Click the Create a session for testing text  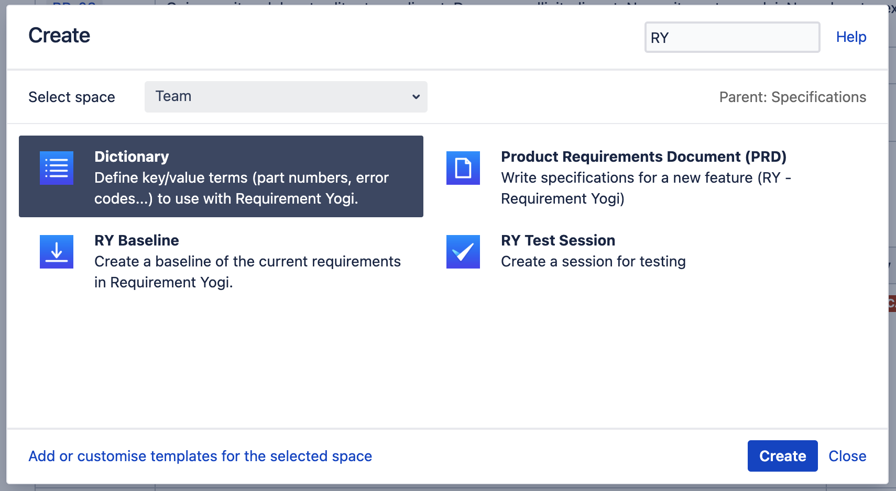coord(593,261)
